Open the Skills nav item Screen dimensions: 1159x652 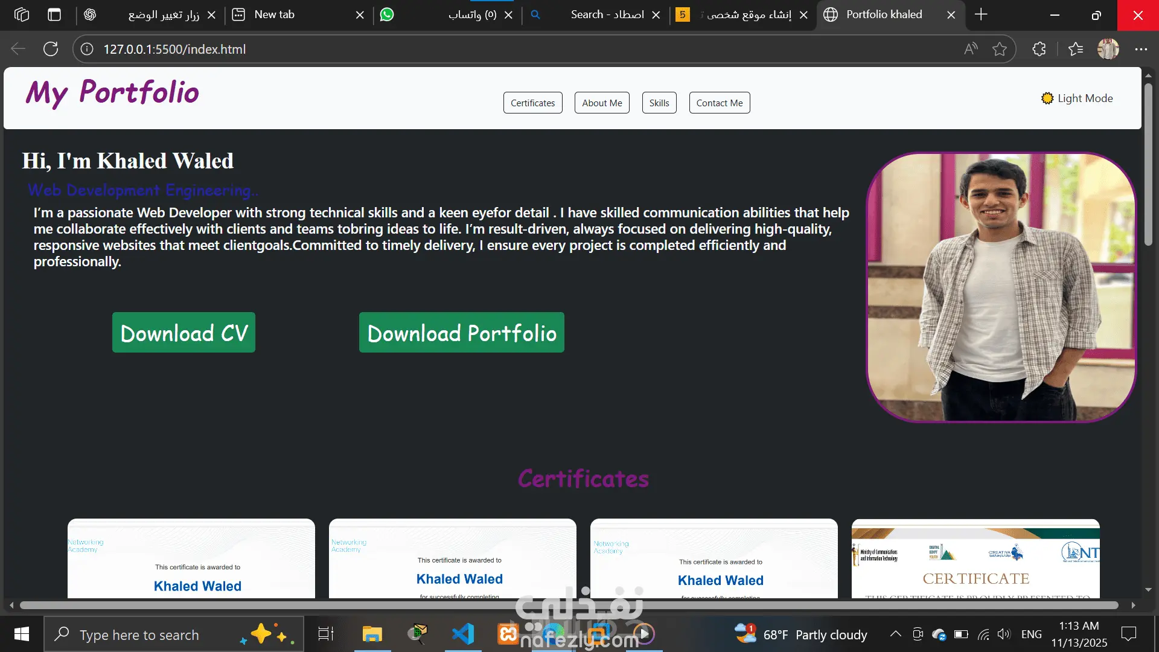point(659,103)
